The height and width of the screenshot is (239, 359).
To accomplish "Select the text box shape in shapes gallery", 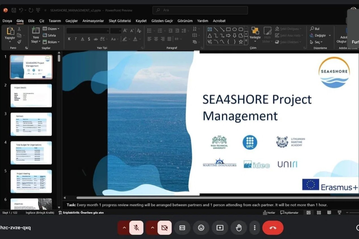I will [210, 29].
